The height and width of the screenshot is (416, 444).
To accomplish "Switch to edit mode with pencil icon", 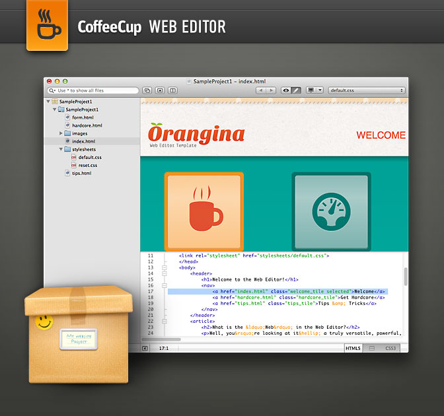I will tap(296, 90).
